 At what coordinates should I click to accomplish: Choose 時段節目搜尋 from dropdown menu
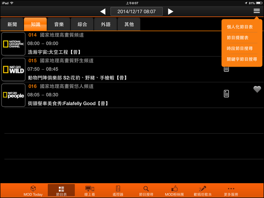click(239, 48)
